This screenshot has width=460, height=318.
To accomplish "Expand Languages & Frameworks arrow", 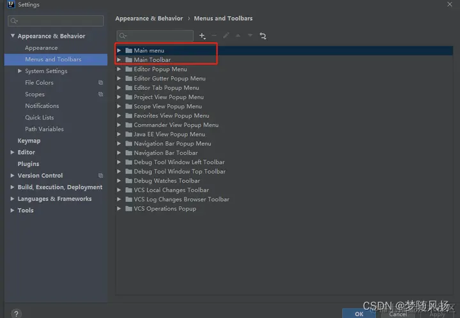I will pos(12,199).
